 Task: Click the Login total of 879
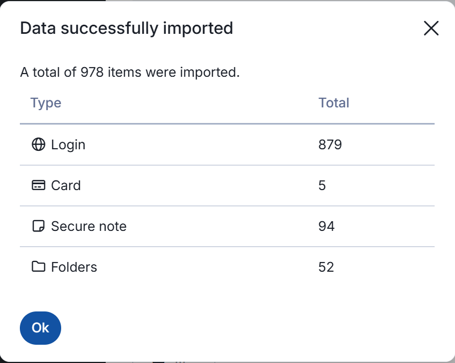click(330, 144)
